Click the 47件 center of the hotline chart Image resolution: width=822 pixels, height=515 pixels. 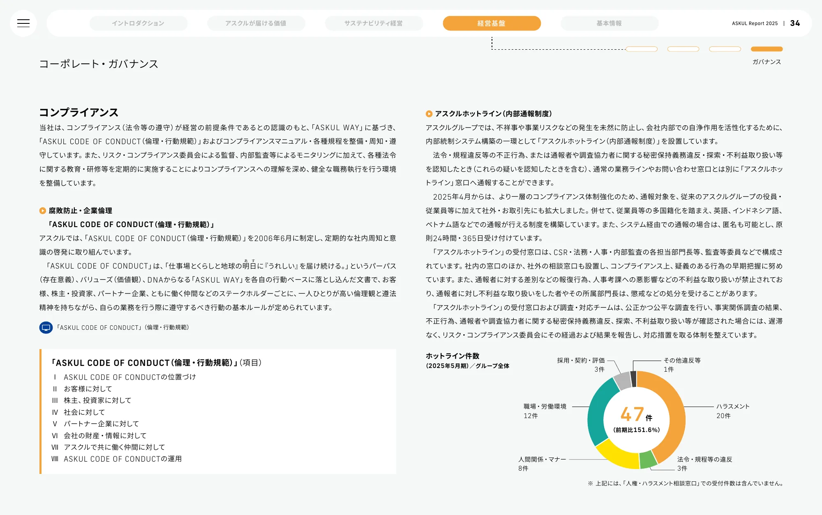[x=635, y=416]
